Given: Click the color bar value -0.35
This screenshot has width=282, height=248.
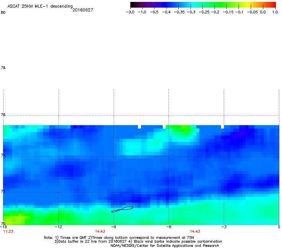Looking at the screenshot, I should tap(179, 12).
